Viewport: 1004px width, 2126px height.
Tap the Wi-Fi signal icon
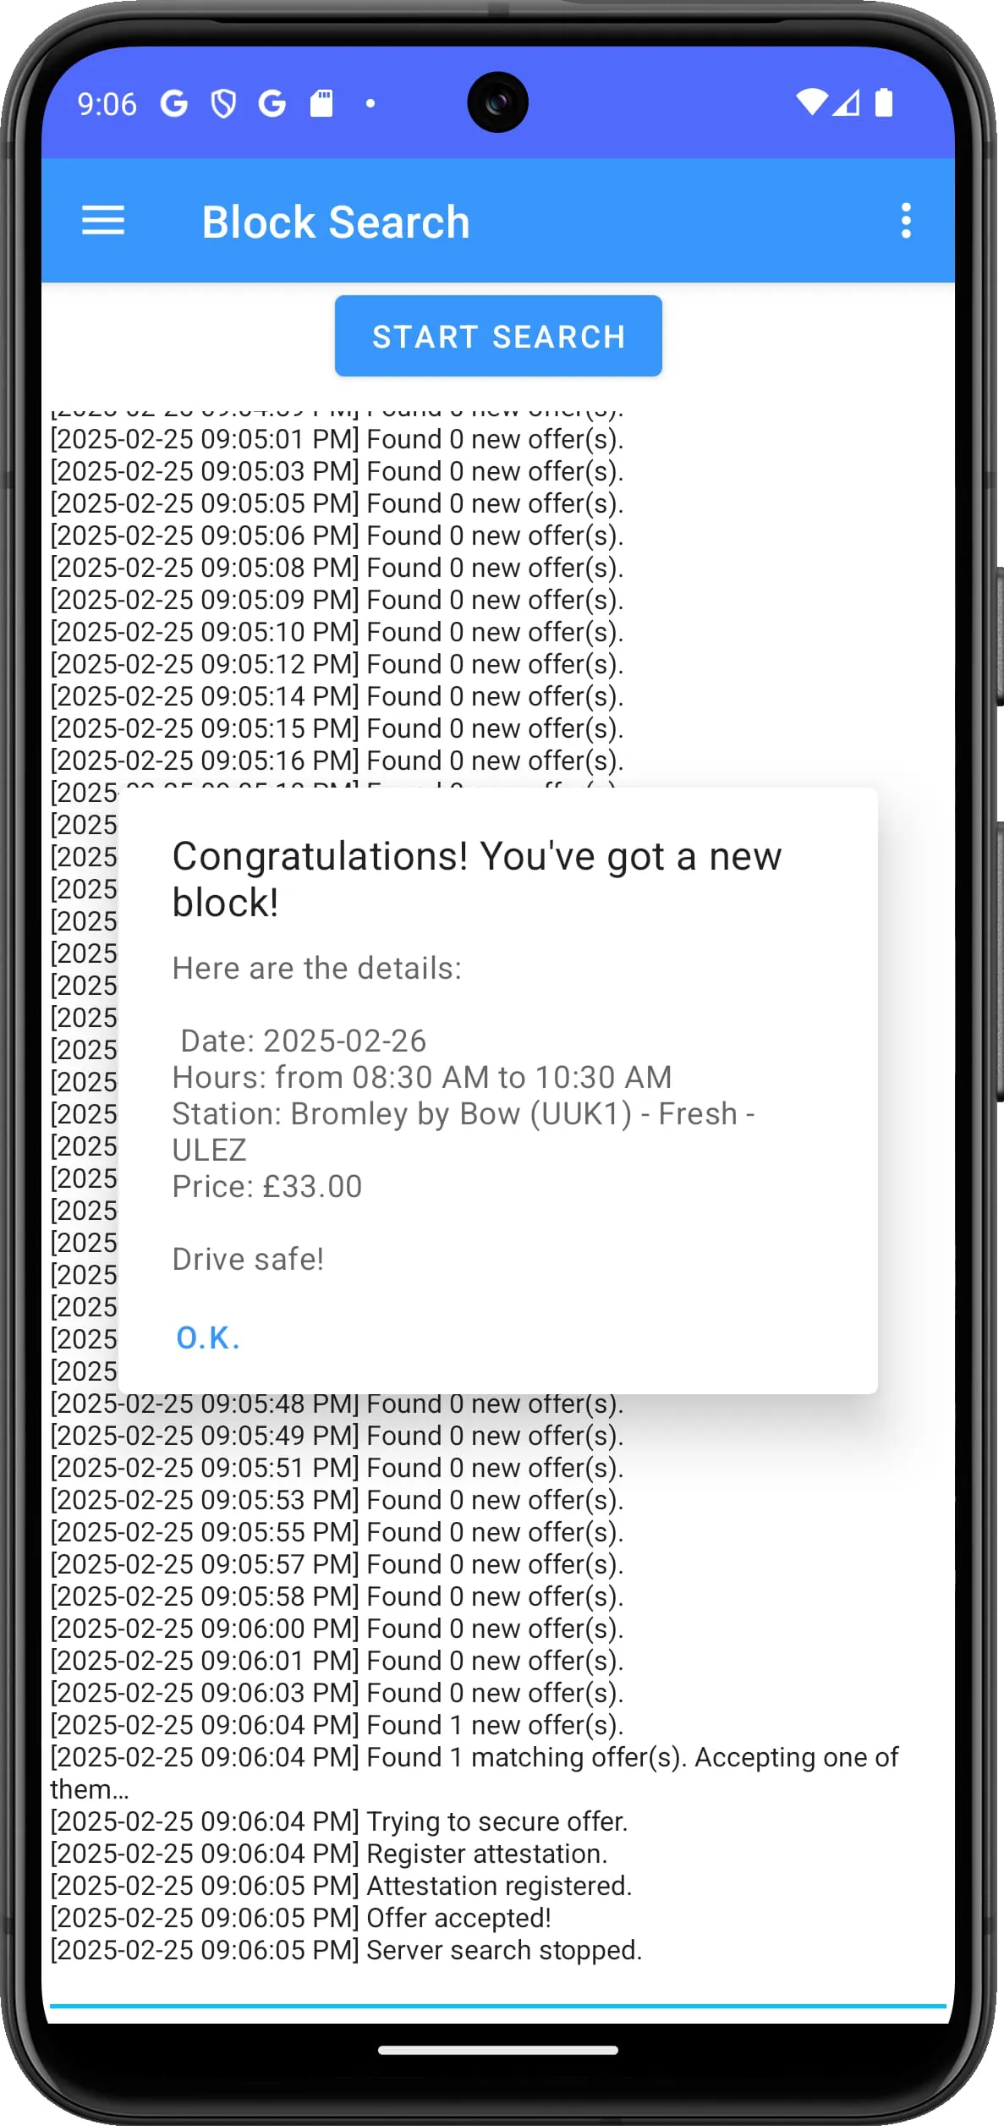point(811,102)
